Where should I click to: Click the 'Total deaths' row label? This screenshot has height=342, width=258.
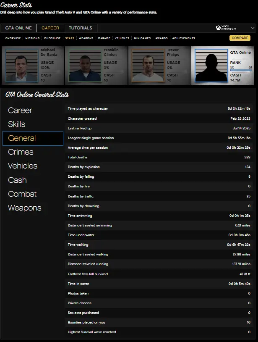click(x=78, y=157)
